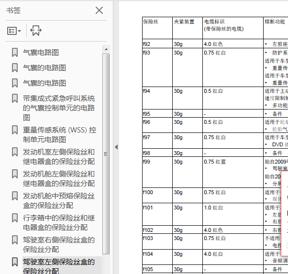This screenshot has height=274, width=288.
Task: Click fuse cell f98 in the table
Action: click(x=157, y=153)
